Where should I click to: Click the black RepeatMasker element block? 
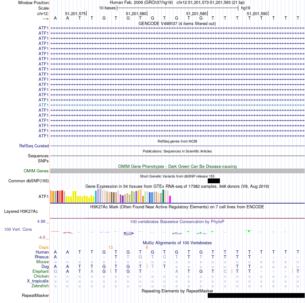click(x=256, y=295)
